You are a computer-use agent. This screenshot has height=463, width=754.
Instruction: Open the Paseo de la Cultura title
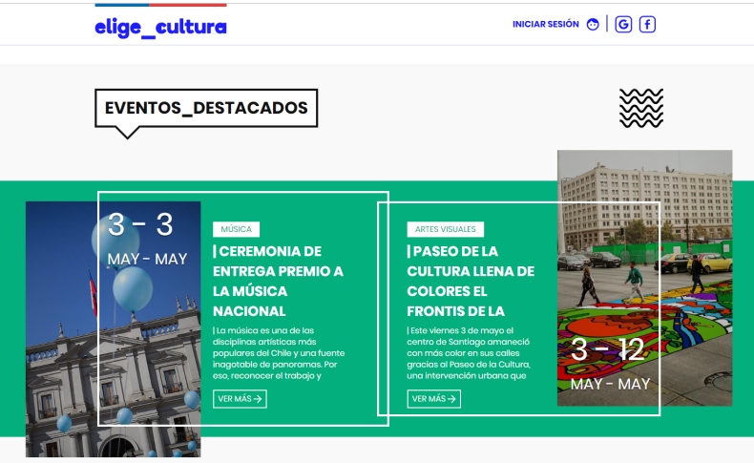click(471, 282)
